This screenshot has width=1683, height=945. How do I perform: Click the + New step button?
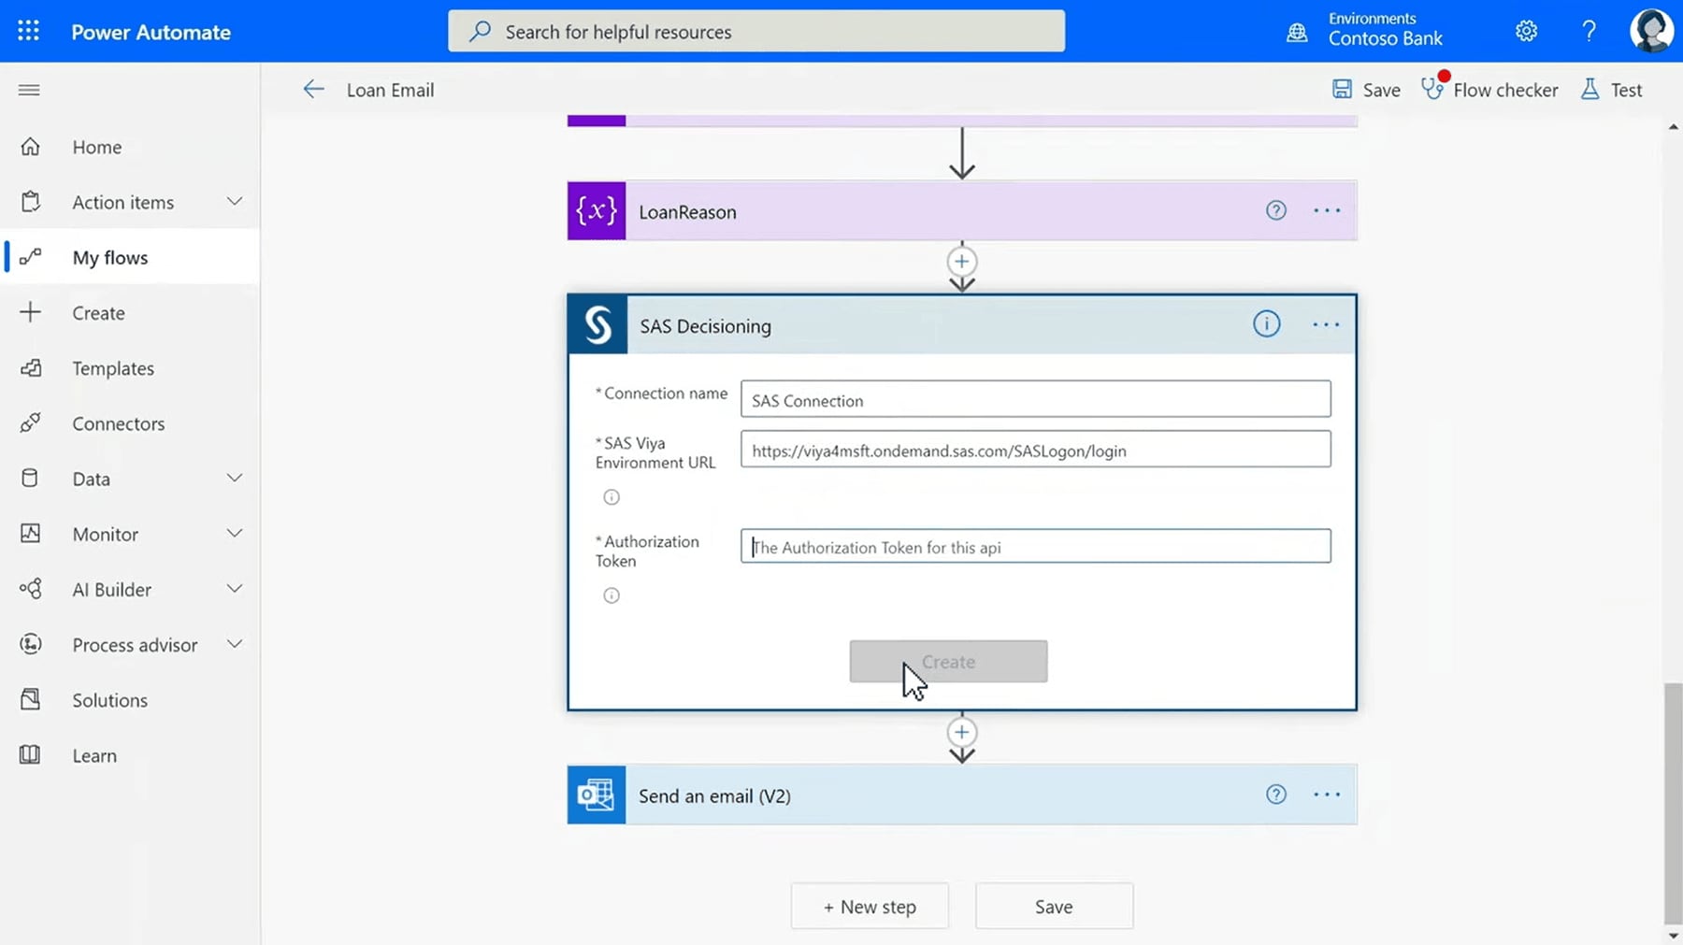(870, 906)
